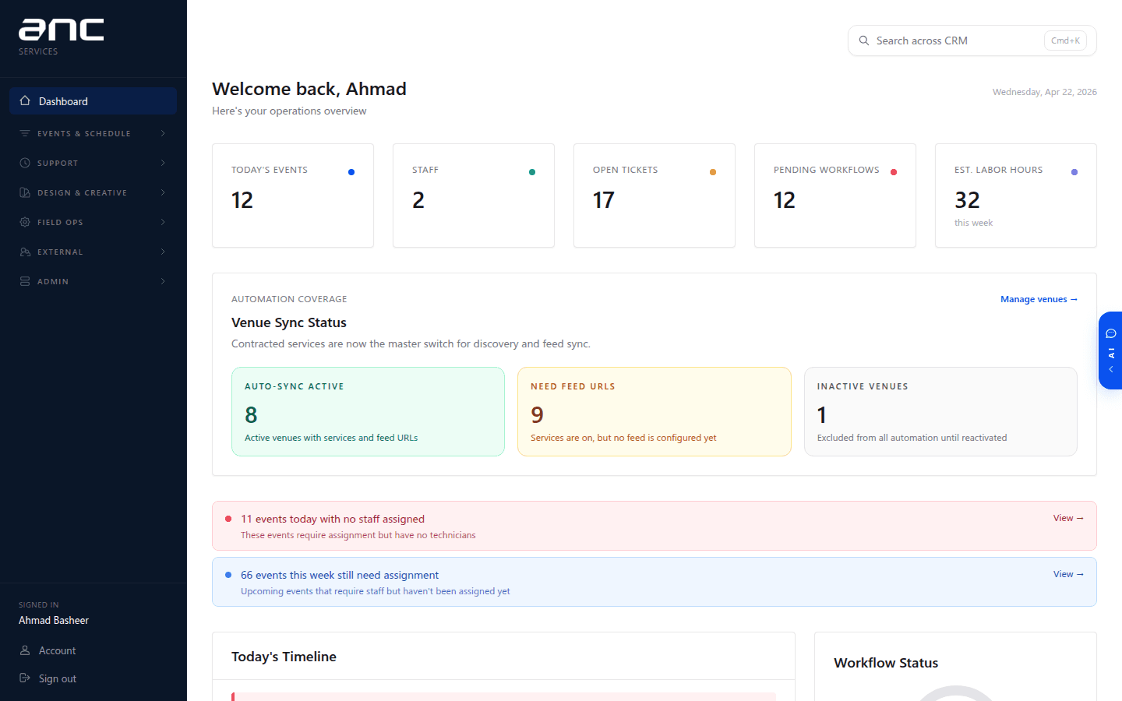The width and height of the screenshot is (1122, 701).
Task: Click the Design & Creative icon
Action: pos(25,192)
